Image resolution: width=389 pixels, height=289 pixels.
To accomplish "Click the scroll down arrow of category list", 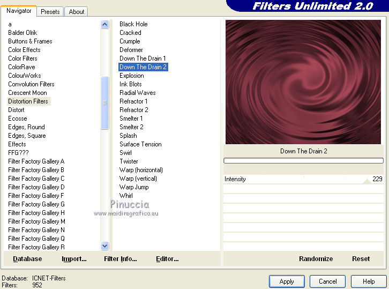I will [x=104, y=246].
